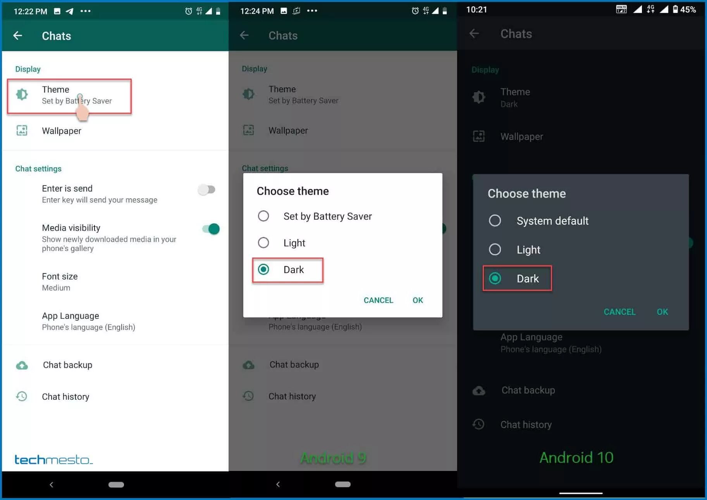The height and width of the screenshot is (500, 707).
Task: Select Light radio in Android 10 dialog
Action: (495, 249)
